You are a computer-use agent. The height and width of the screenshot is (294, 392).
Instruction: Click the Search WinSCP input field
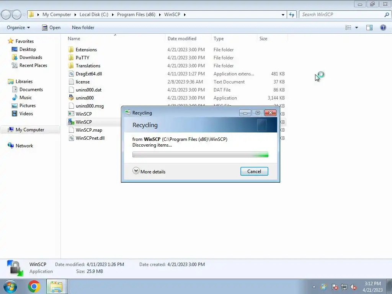pyautogui.click(x=342, y=15)
